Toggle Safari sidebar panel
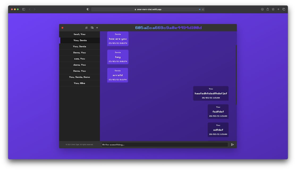The height and width of the screenshot is (170, 296). (x=24, y=9)
